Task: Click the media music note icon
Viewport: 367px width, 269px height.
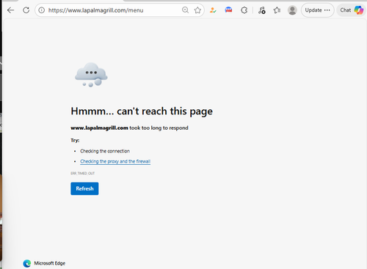Action: click(x=262, y=10)
